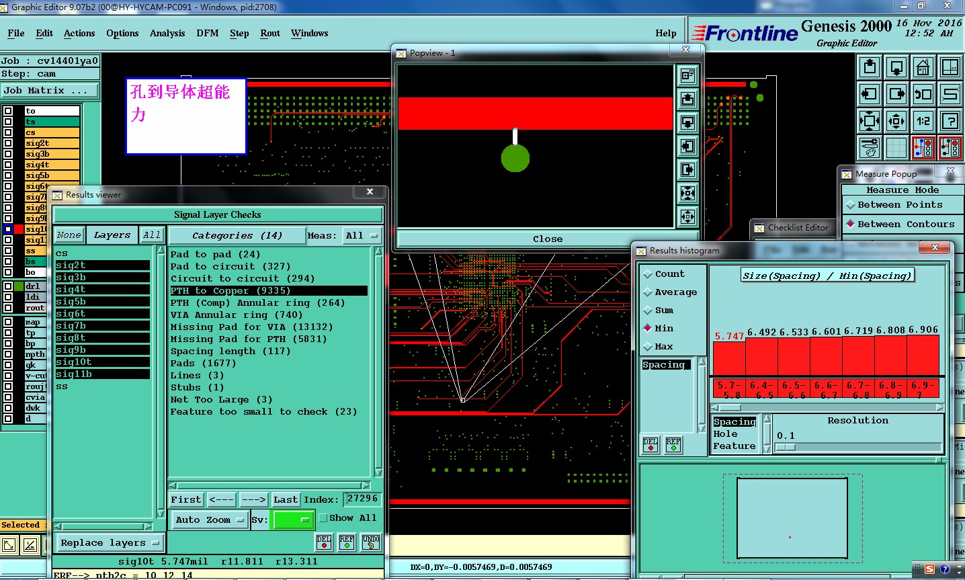Image resolution: width=965 pixels, height=580 pixels.
Task: Click the tools and palette options icon
Action: (870, 148)
